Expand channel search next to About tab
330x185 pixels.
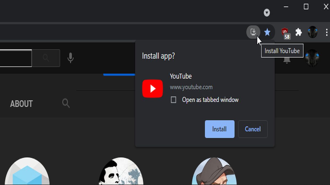point(66,104)
